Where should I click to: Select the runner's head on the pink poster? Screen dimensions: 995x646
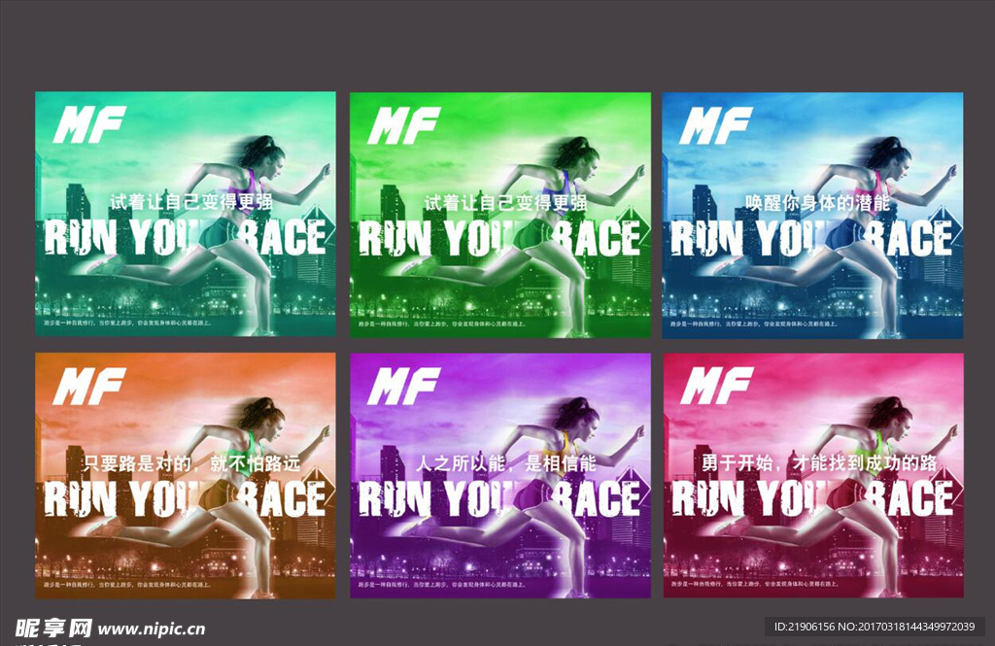click(890, 417)
